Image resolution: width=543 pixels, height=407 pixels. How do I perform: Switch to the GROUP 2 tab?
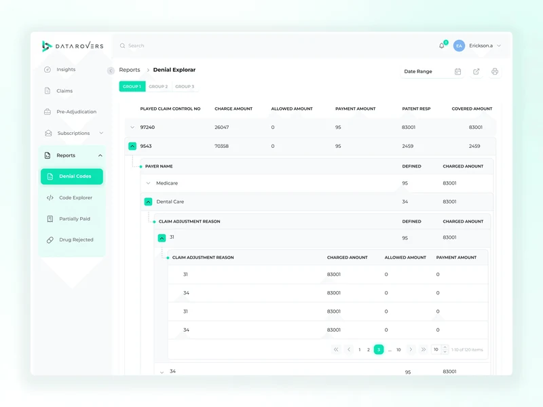click(x=158, y=87)
